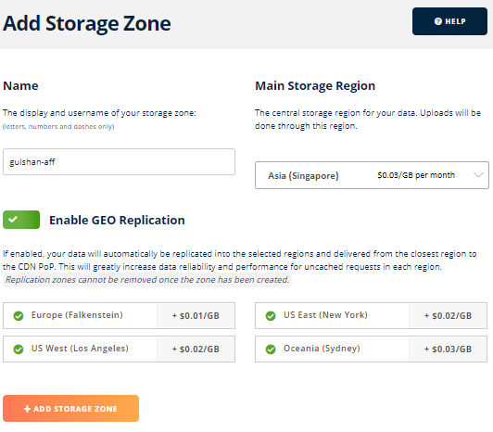Toggle the Enable GEO Replication switch
The image size is (493, 432).
pyautogui.click(x=21, y=220)
